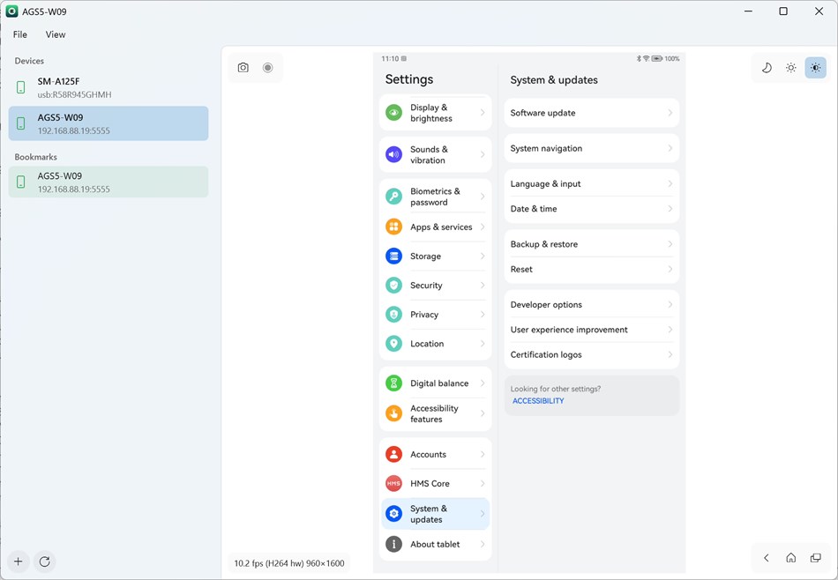Click the Security shield icon

point(394,286)
